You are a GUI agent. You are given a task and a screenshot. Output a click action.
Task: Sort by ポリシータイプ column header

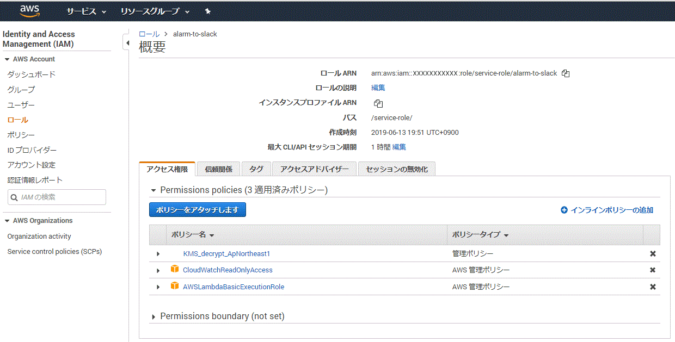pyautogui.click(x=480, y=235)
